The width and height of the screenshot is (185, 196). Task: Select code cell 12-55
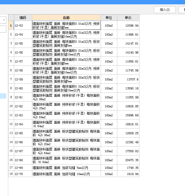coord(23,43)
